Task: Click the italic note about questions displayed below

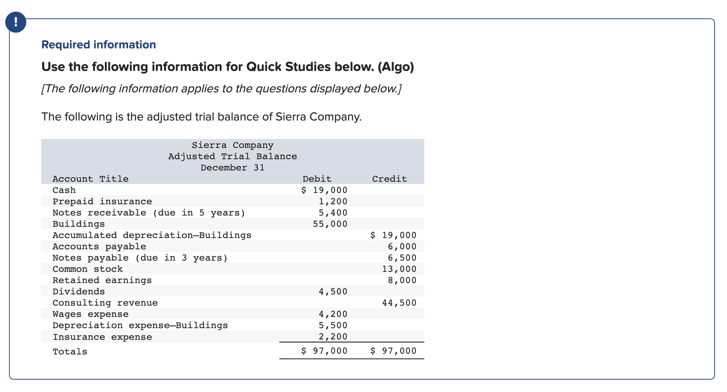Action: [222, 89]
